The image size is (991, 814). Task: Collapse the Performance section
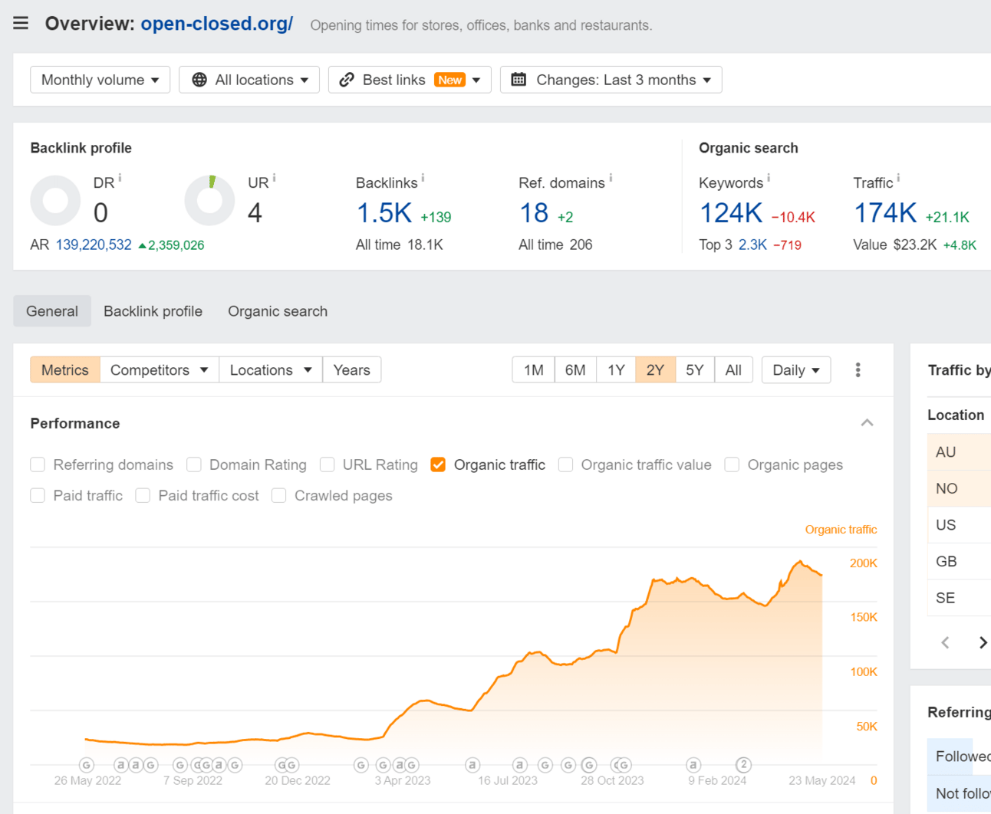pyautogui.click(x=867, y=423)
